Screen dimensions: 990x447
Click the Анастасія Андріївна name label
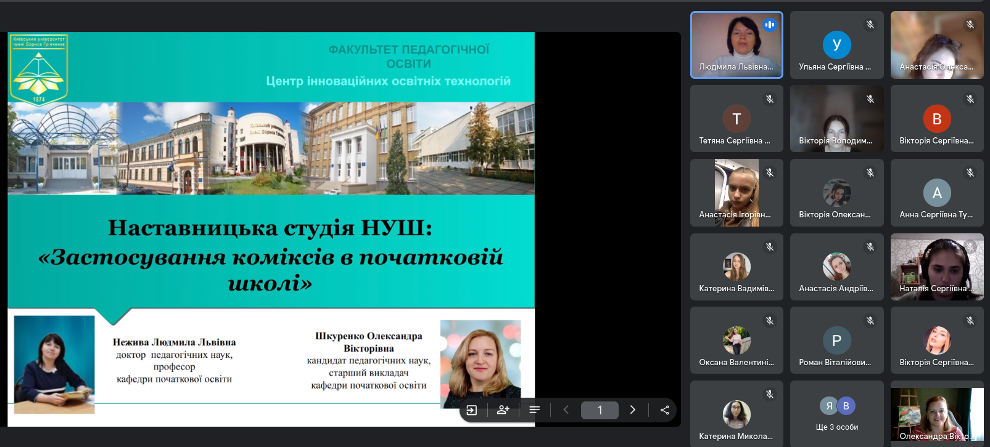836,288
